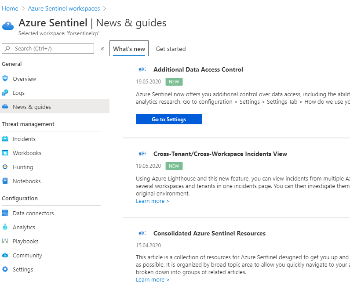Click Azure Sentinel workspaces breadcrumb link

tap(64, 8)
